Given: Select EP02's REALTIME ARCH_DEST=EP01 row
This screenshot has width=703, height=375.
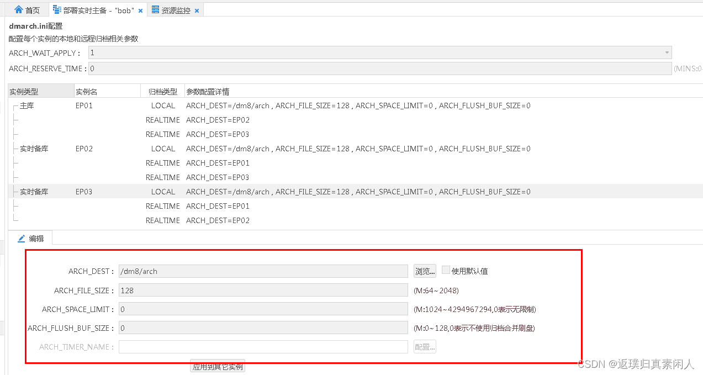Looking at the screenshot, I should tap(356, 163).
